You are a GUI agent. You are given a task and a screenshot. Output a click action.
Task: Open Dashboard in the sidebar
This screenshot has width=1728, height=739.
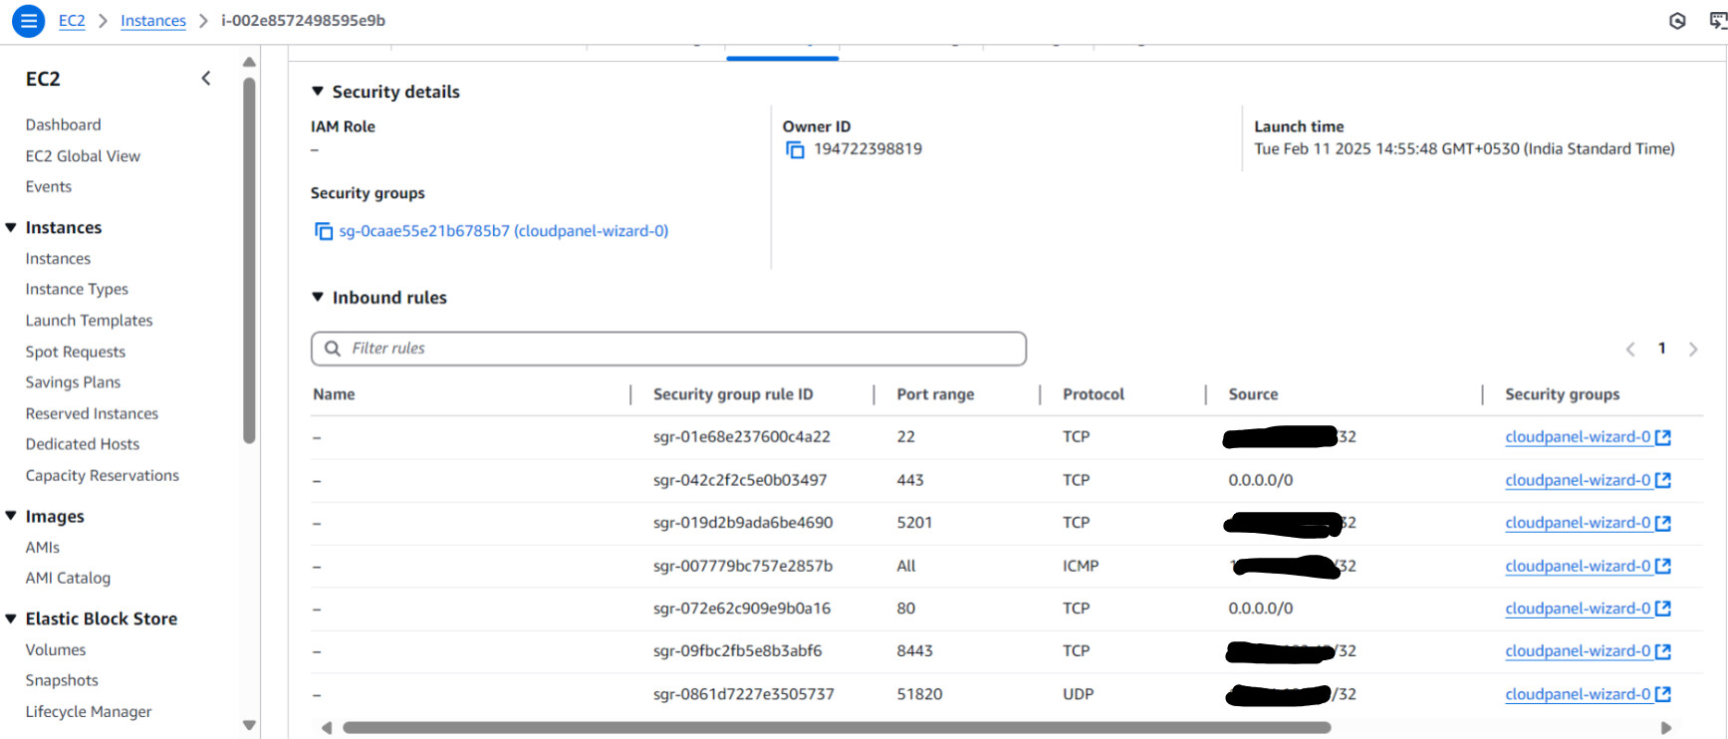[64, 124]
